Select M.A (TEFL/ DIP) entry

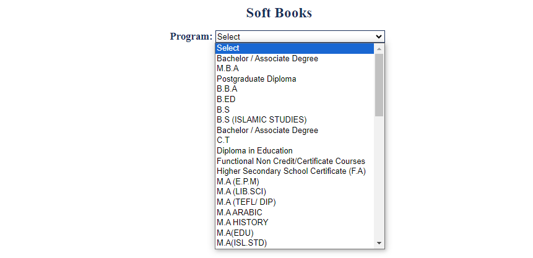coord(295,202)
